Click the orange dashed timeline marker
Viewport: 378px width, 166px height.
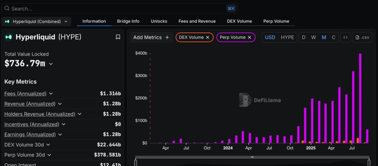(x=150, y=98)
